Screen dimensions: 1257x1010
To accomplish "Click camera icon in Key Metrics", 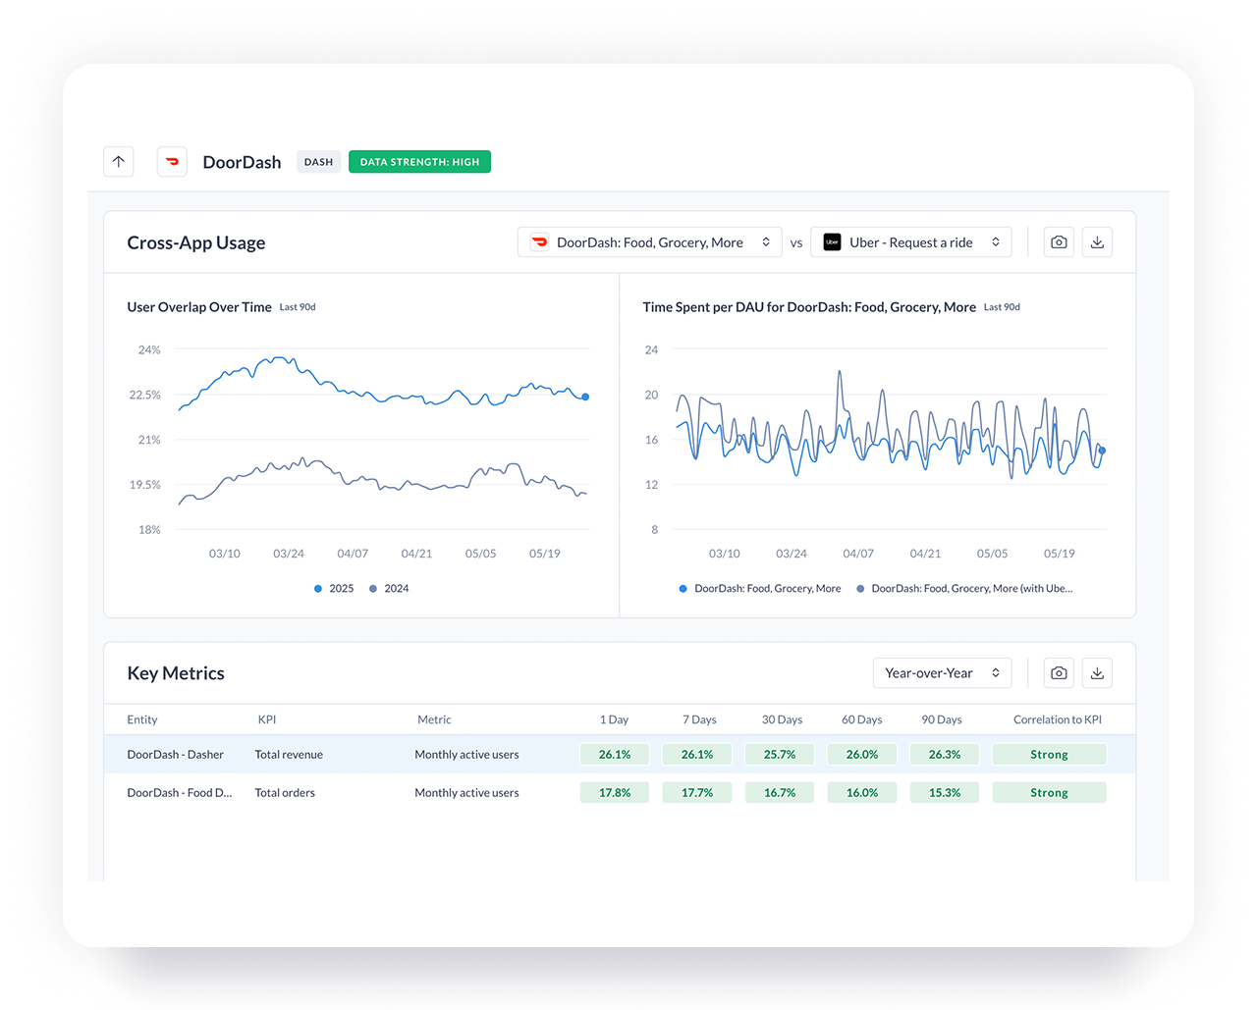I will click(x=1059, y=673).
